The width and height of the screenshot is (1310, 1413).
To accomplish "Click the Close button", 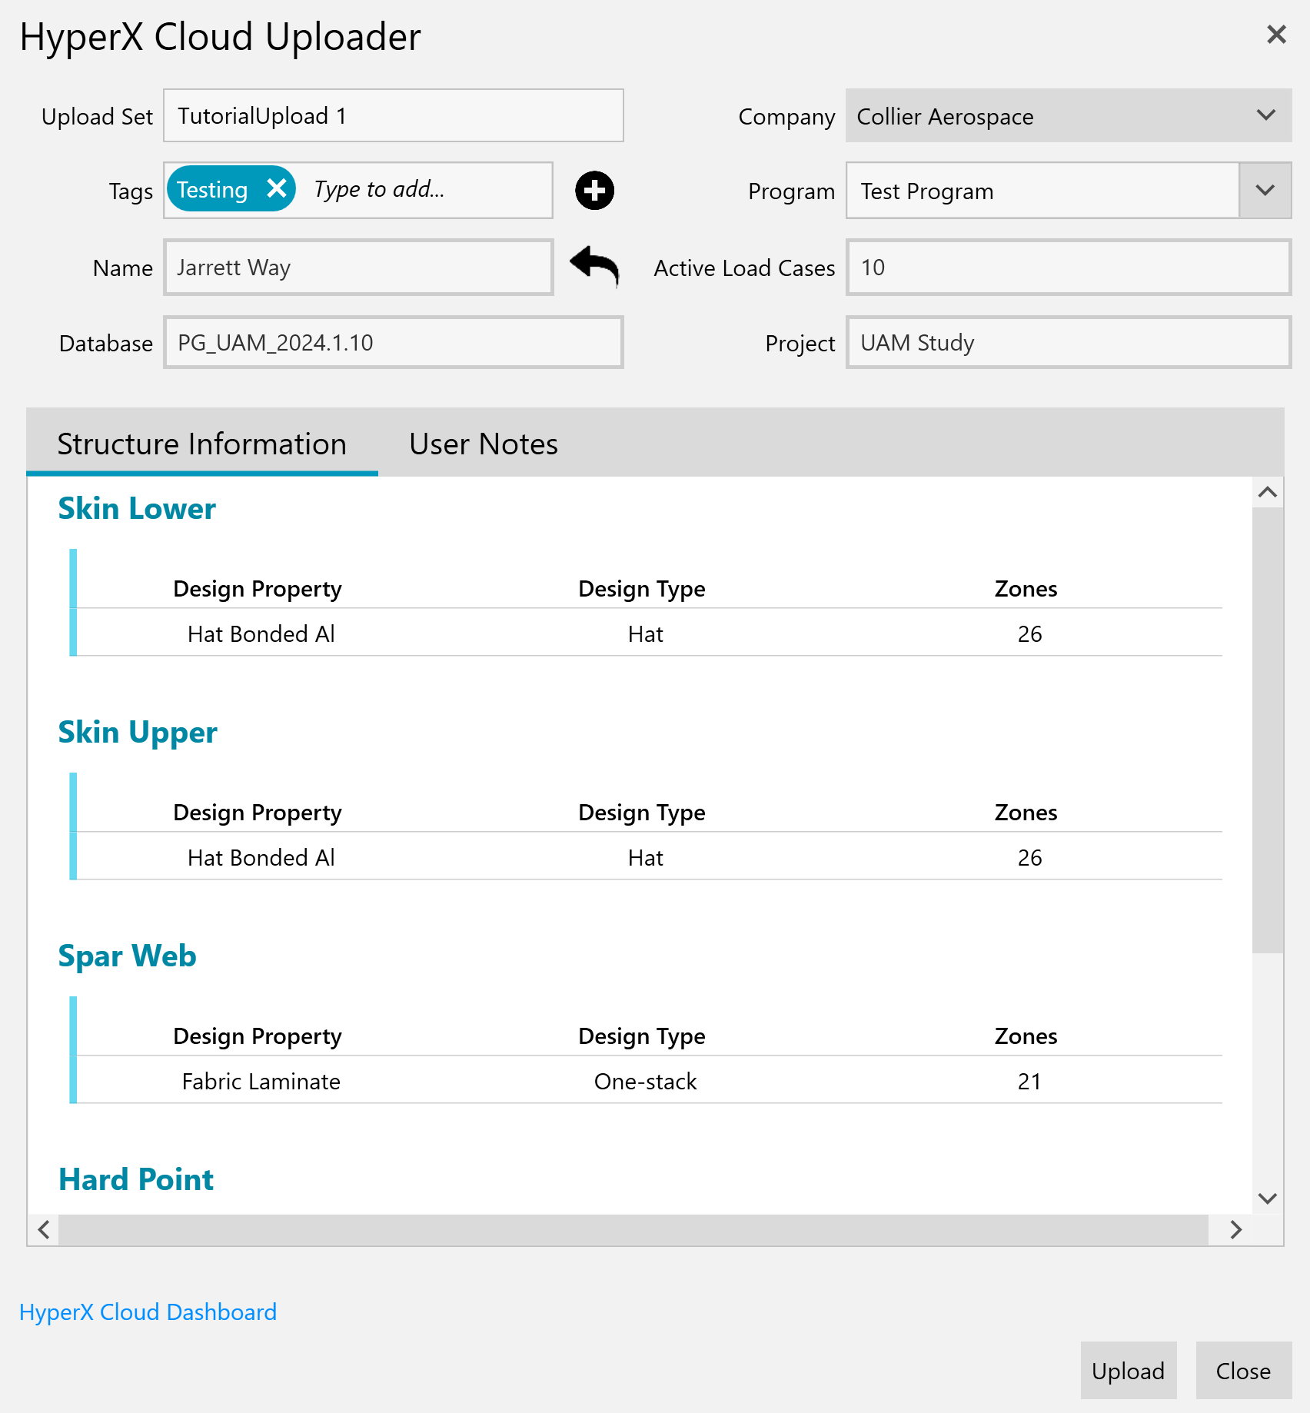I will (x=1243, y=1371).
